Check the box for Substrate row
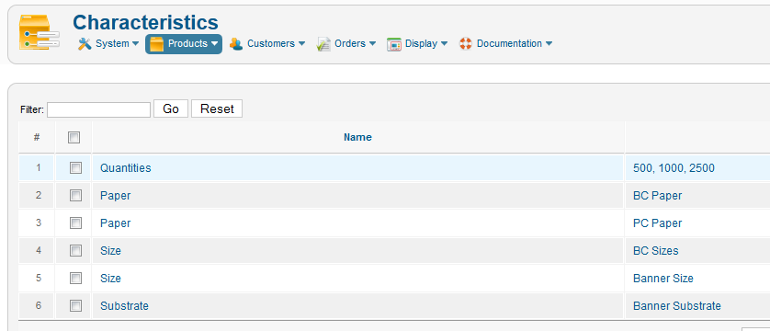 coord(75,306)
